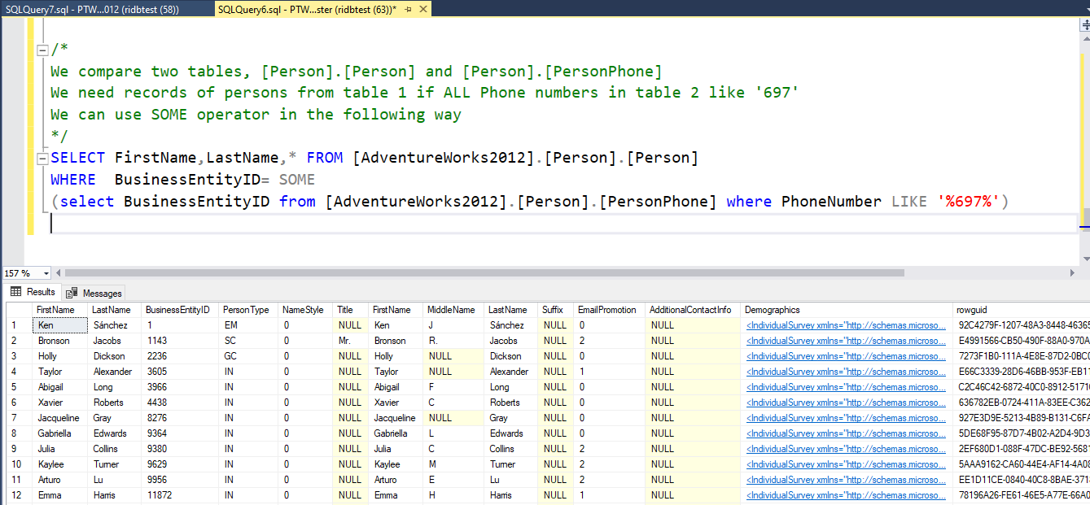This screenshot has width=1090, height=505.
Task: Open the 157 % zoom dropdown
Action: 46,273
